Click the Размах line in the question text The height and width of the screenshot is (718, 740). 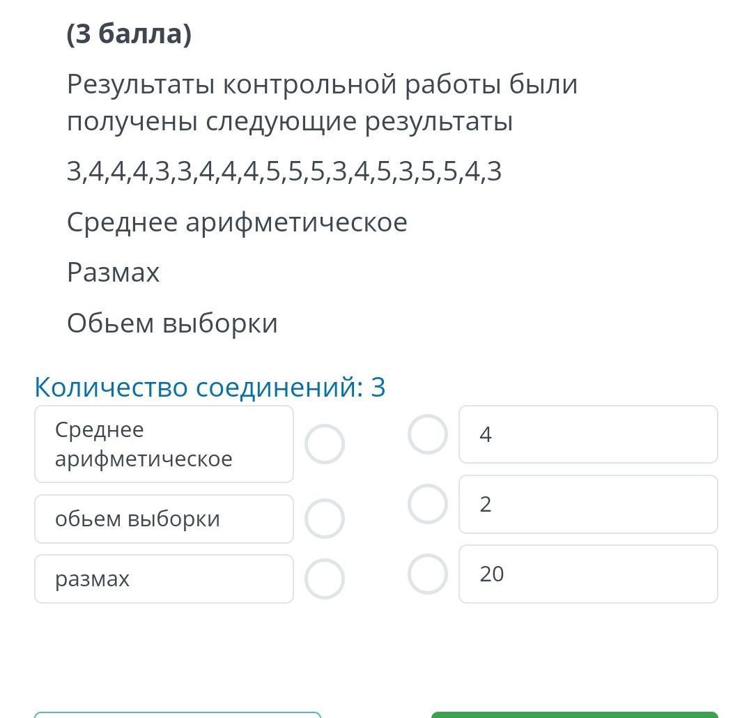tap(114, 273)
